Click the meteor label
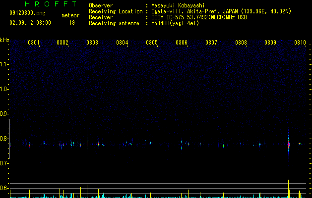 70,15
